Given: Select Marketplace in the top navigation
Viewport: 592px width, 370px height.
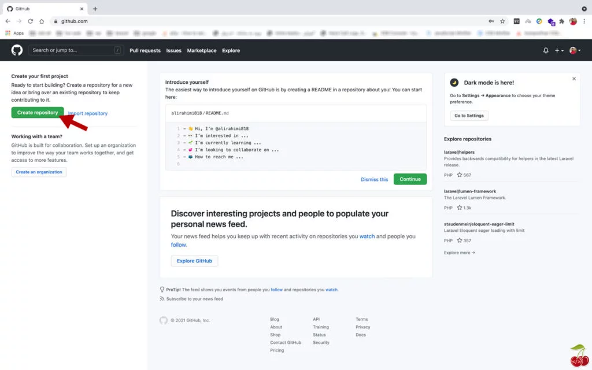Looking at the screenshot, I should pos(201,50).
